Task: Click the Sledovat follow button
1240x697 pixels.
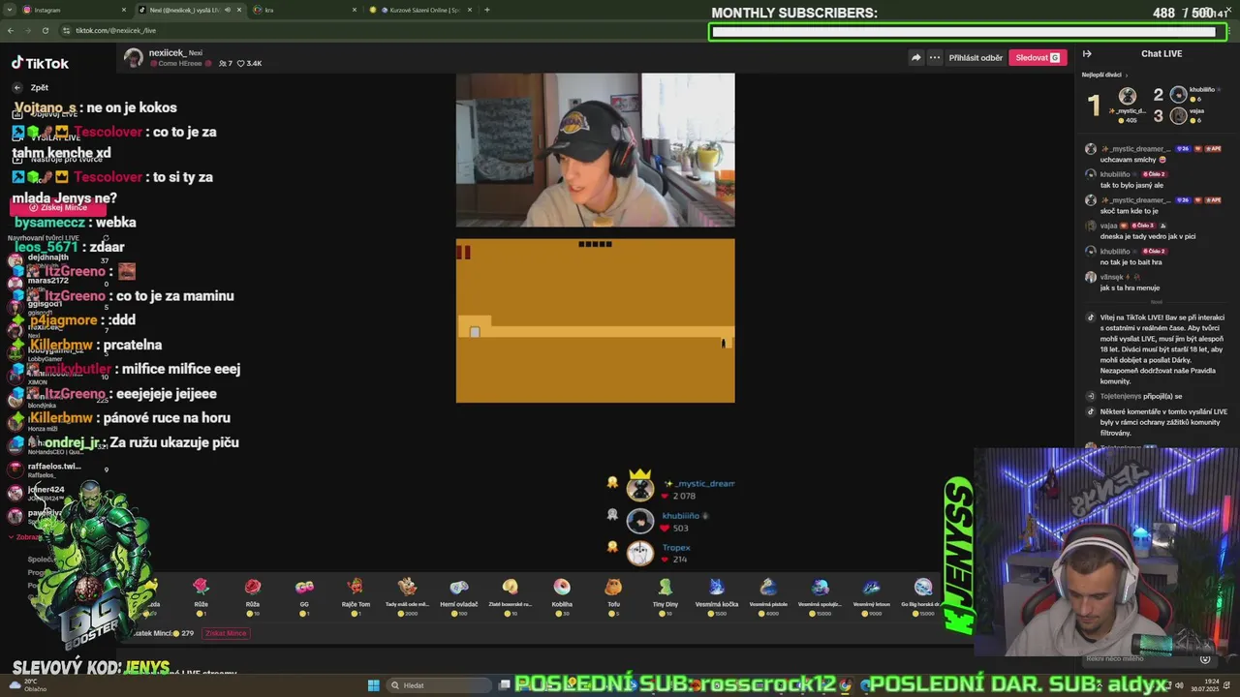Action: 1038,57
